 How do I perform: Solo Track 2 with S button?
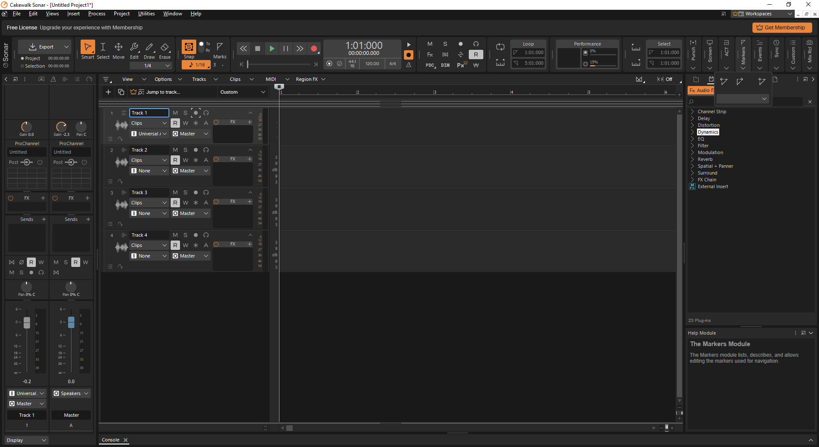(x=186, y=150)
